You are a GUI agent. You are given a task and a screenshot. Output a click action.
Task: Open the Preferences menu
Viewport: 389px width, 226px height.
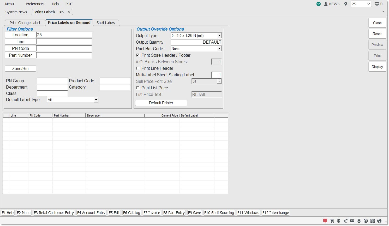pos(35,4)
